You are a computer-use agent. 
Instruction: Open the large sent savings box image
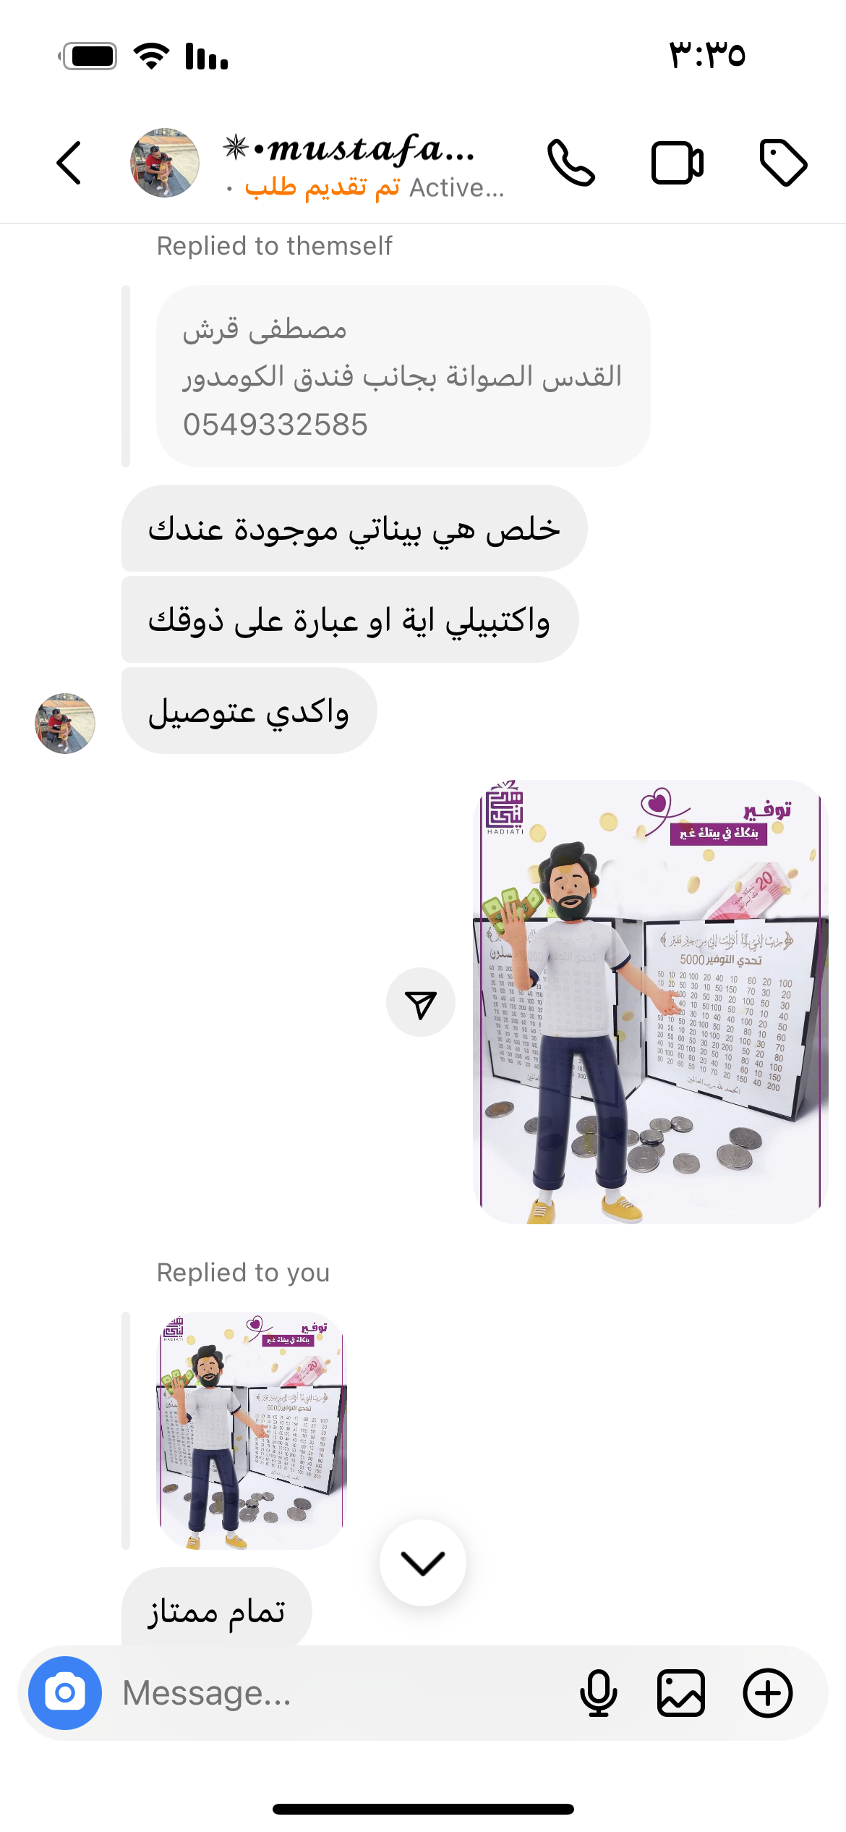(x=651, y=1002)
